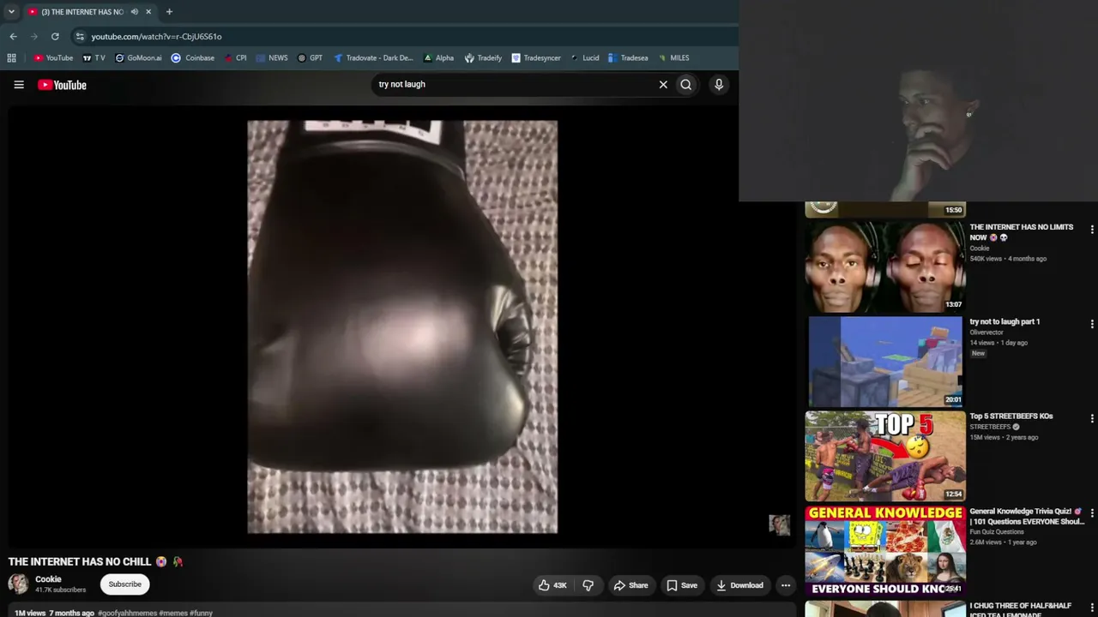Save the video to a playlist
This screenshot has width=1098, height=617.
point(682,585)
